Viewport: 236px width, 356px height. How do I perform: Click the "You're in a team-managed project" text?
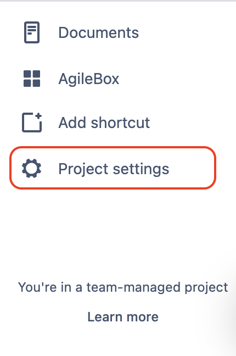pos(123,287)
